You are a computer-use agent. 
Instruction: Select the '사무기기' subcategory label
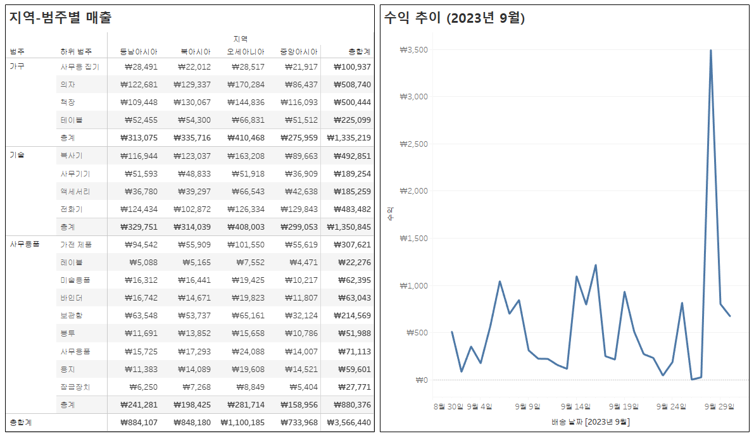[x=75, y=173]
